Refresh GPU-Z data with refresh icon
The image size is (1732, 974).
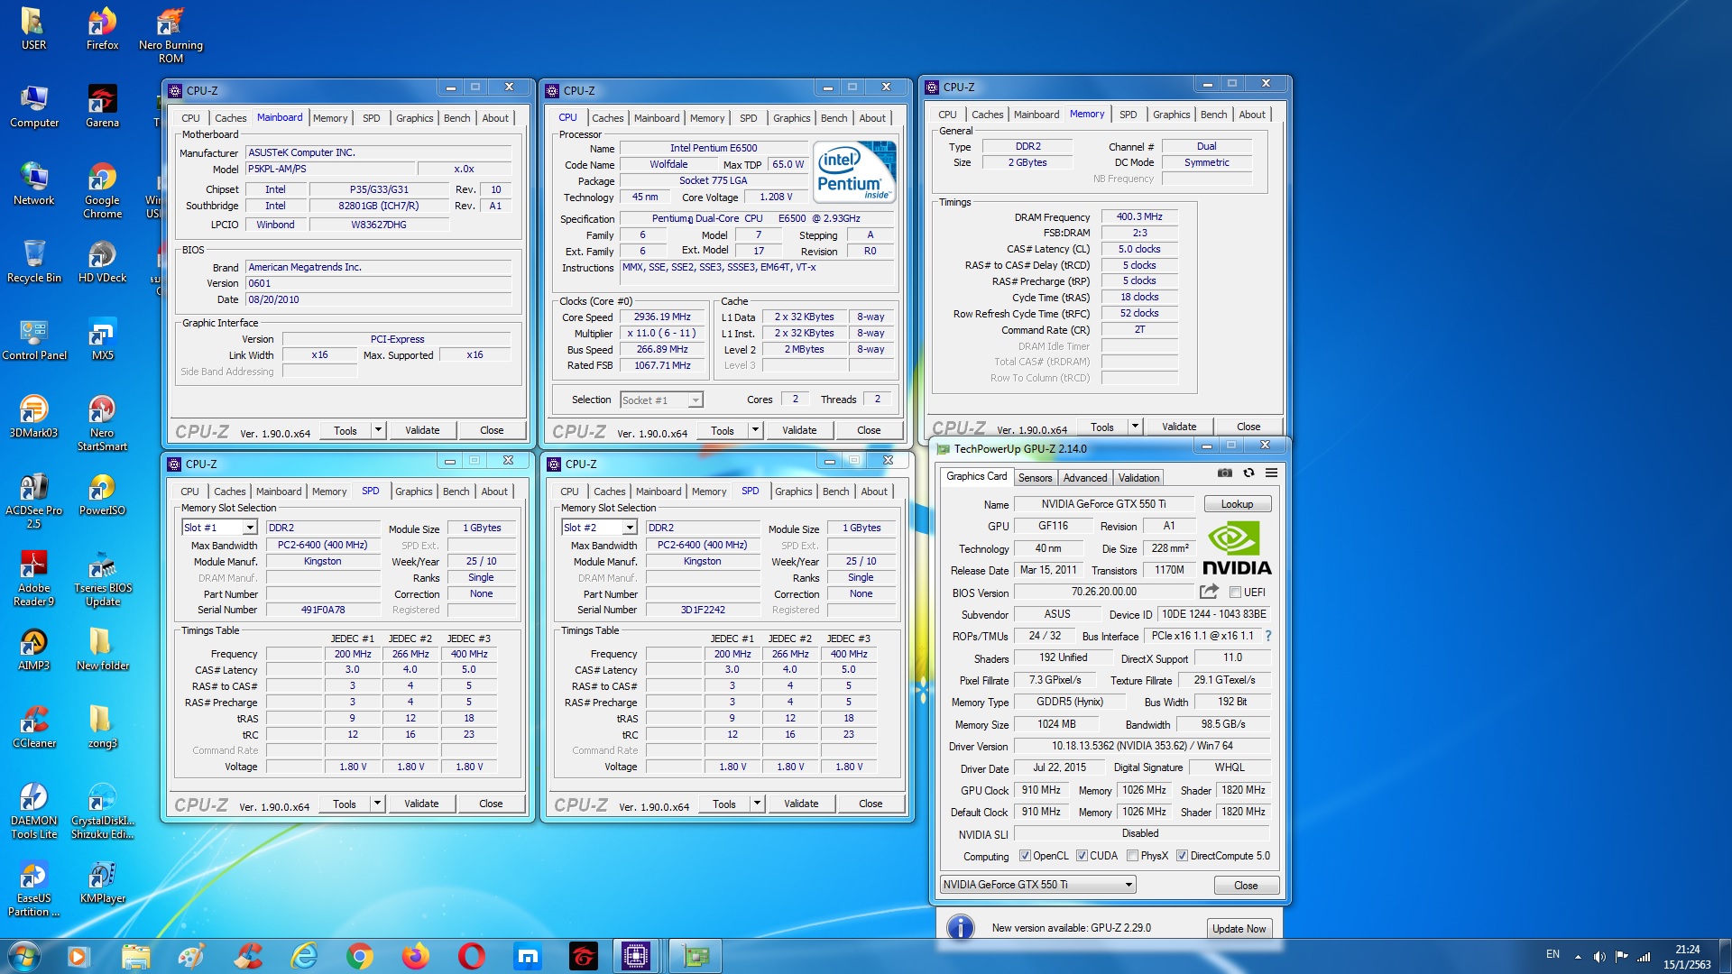[x=1248, y=473]
